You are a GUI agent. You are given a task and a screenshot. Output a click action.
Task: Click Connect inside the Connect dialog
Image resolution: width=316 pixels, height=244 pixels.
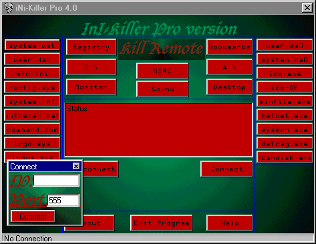pyautogui.click(x=33, y=216)
